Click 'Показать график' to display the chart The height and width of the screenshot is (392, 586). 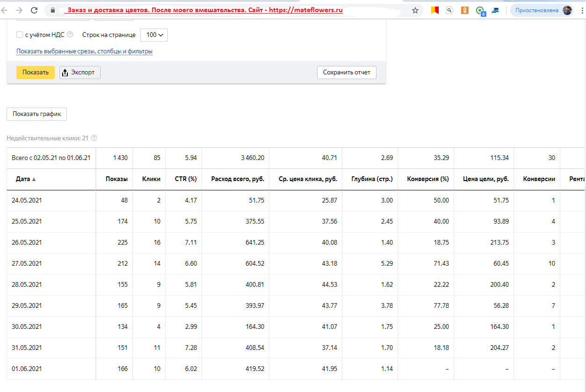(37, 114)
